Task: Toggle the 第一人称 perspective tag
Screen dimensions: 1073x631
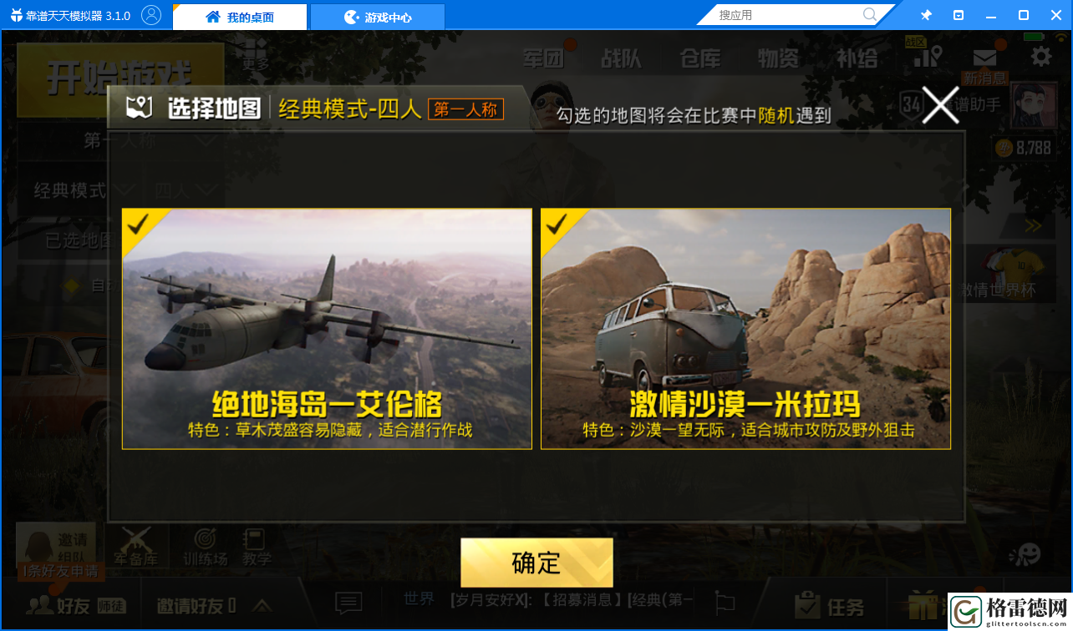Action: click(466, 109)
